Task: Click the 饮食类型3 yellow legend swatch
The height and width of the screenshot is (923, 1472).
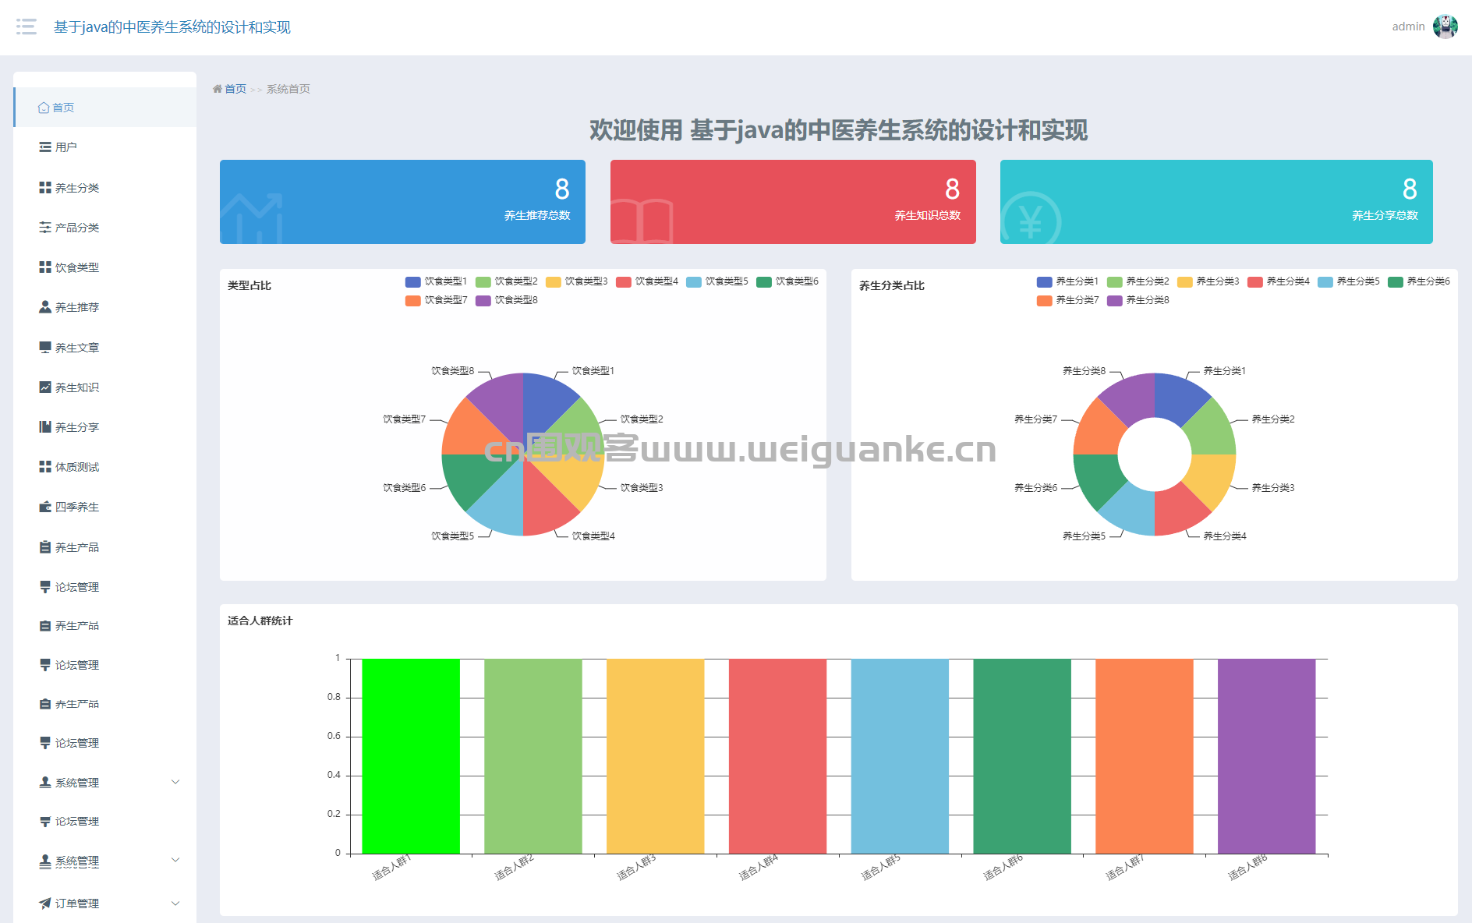Action: (x=554, y=281)
